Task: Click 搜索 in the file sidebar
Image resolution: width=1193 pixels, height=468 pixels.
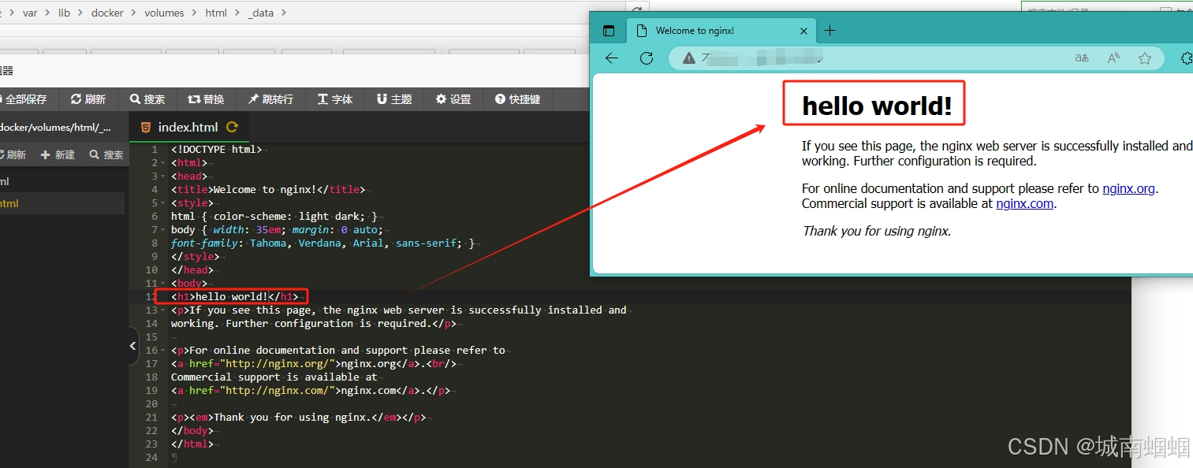Action: 106,154
